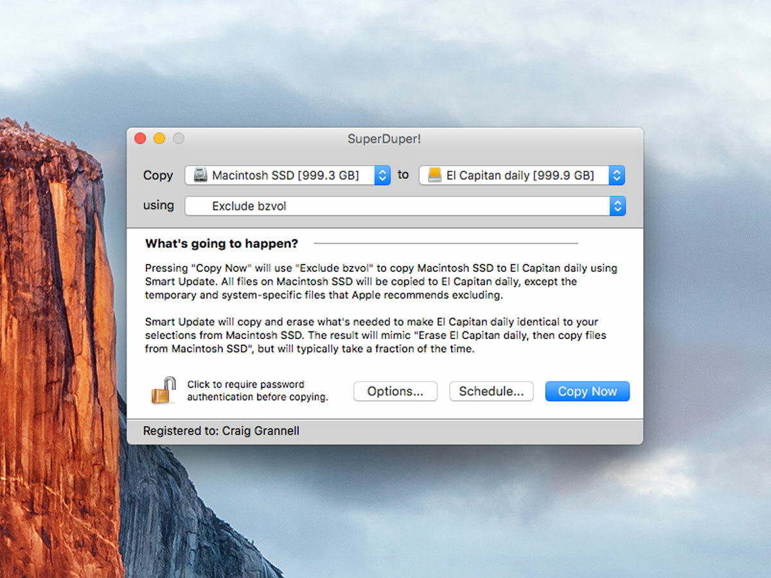Click the paragraph starting 'Smart Update will copy'
Image resolution: width=771 pixels, height=578 pixels.
coord(376,335)
